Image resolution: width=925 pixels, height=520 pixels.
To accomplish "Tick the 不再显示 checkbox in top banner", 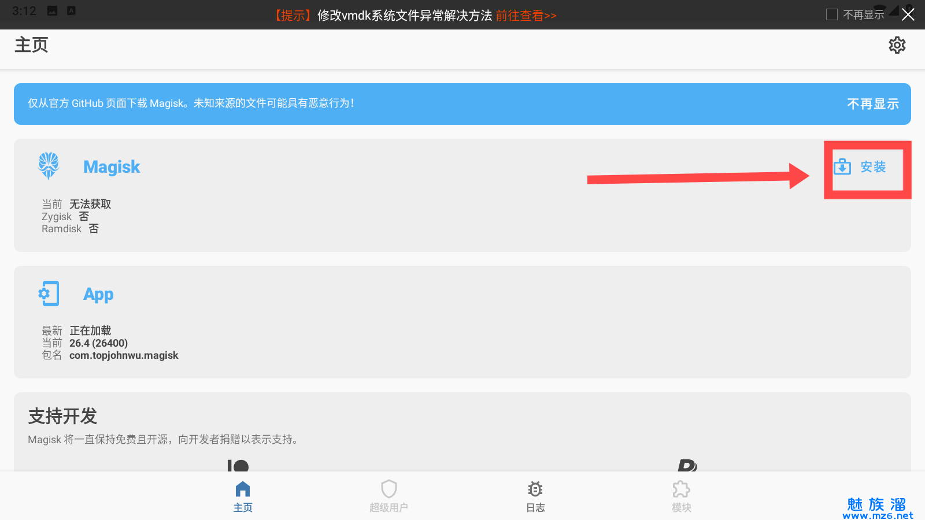I will (832, 14).
